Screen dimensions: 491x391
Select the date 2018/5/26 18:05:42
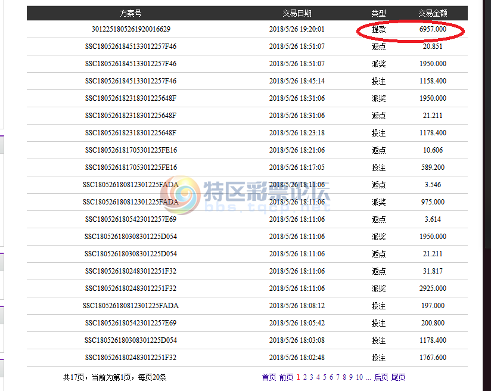(297, 322)
